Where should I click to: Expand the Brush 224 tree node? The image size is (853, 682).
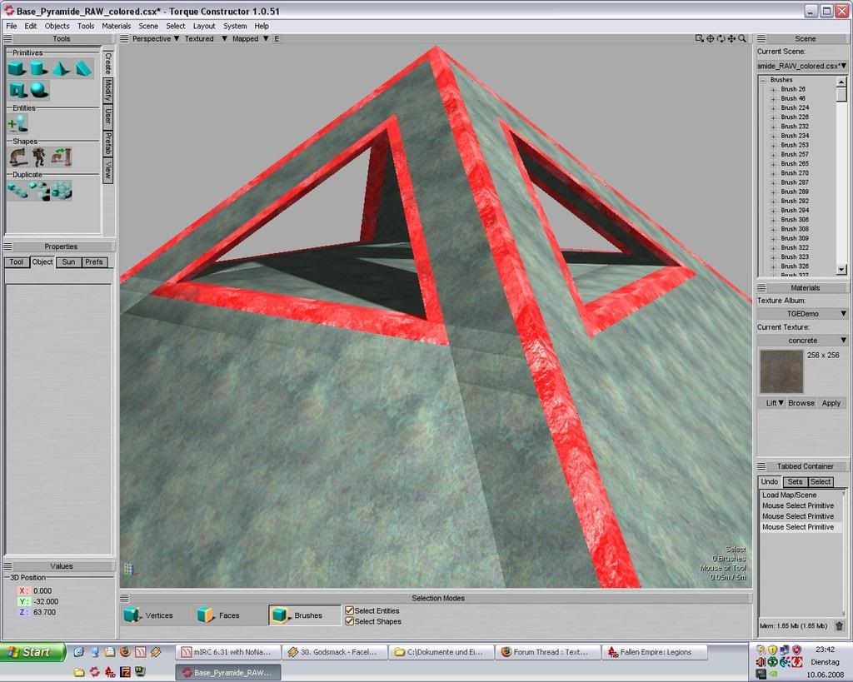(x=773, y=107)
